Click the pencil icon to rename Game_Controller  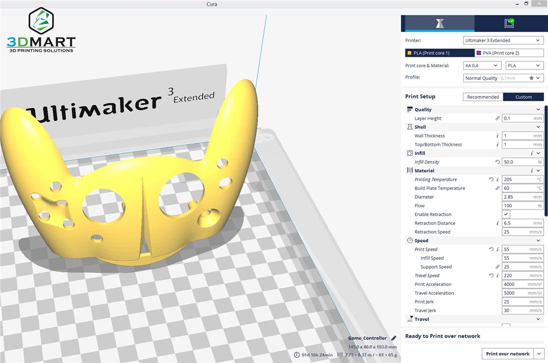[394, 338]
